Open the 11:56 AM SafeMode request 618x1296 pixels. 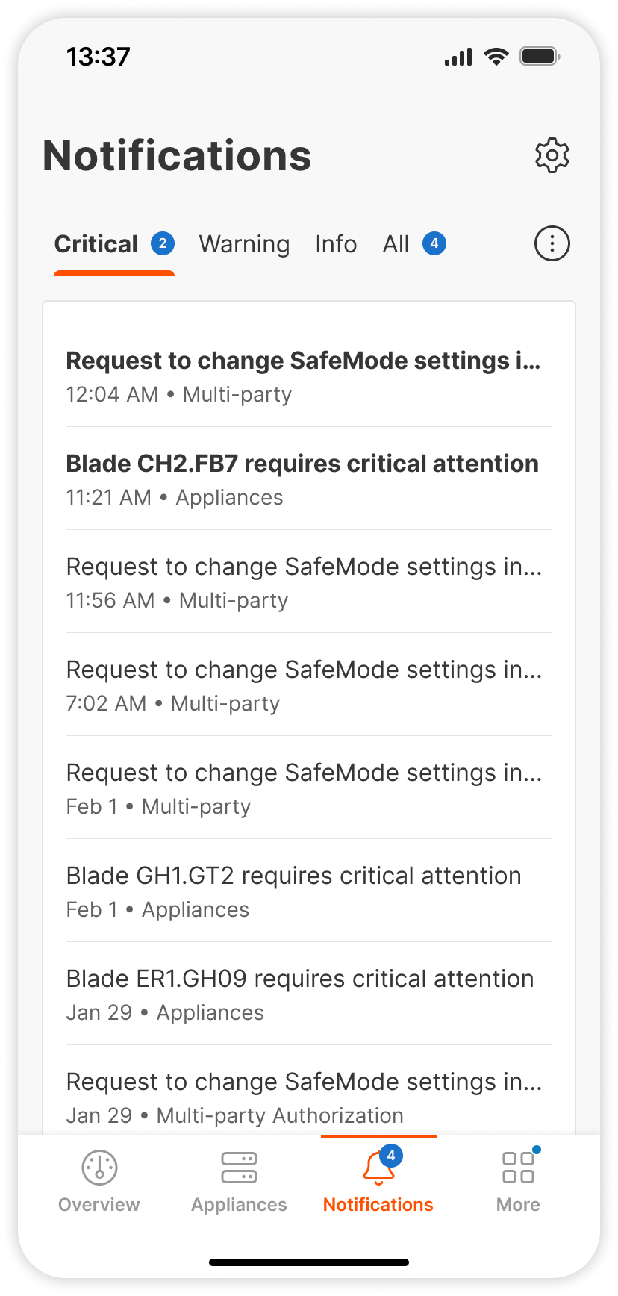click(x=303, y=582)
